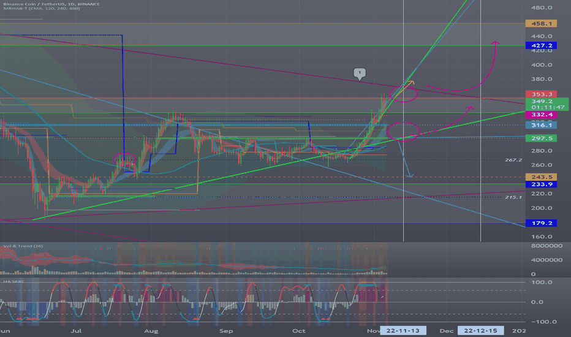The height and width of the screenshot is (337, 571).
Task: Click the 349.2 current price label
Action: coord(542,101)
